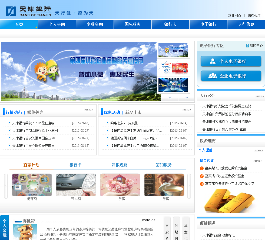Image resolution: width=265 pixels, height=240 pixels.
Task: Open promotion 【周四美食荟】燕坊半价优惠
Action: pos(136,131)
